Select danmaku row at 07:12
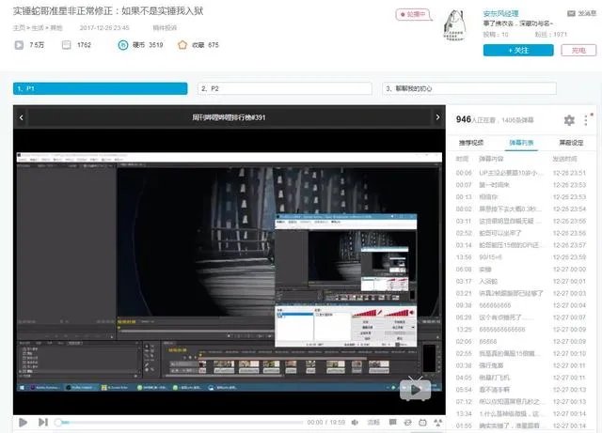The image size is (602, 433). [x=521, y=402]
